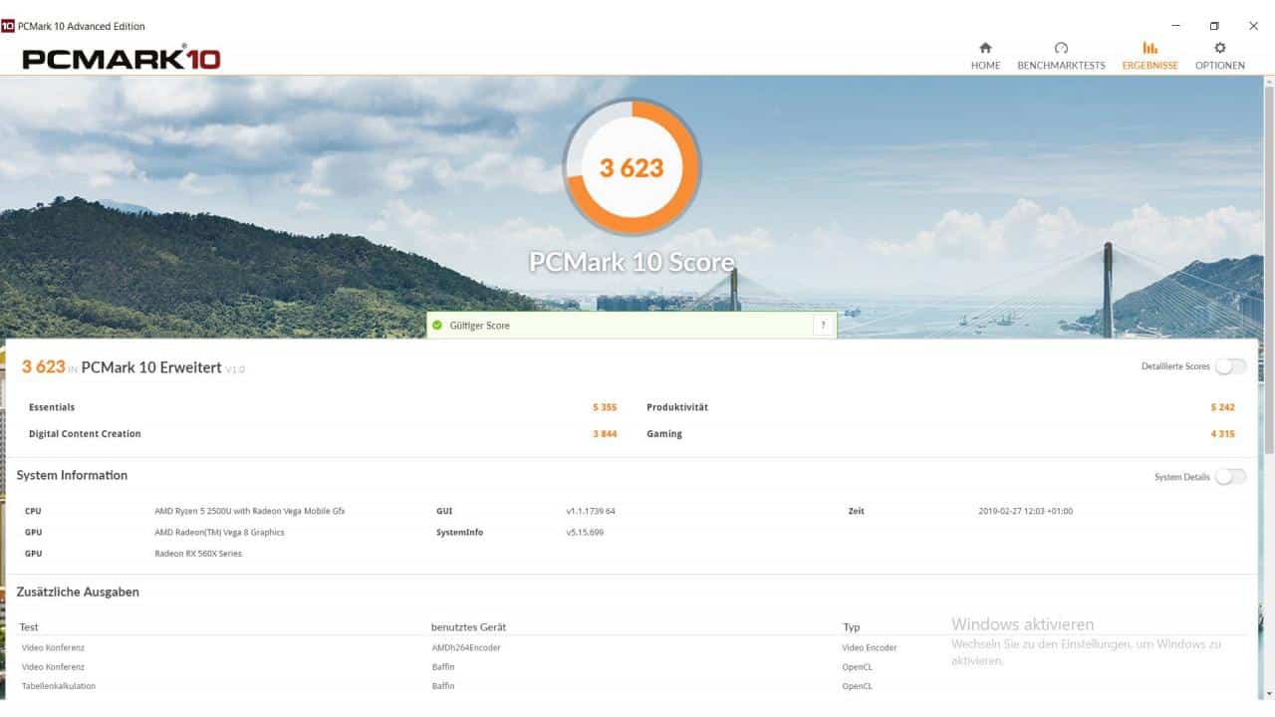Click the orange Ergebnisse bar-chart icon

(1149, 47)
